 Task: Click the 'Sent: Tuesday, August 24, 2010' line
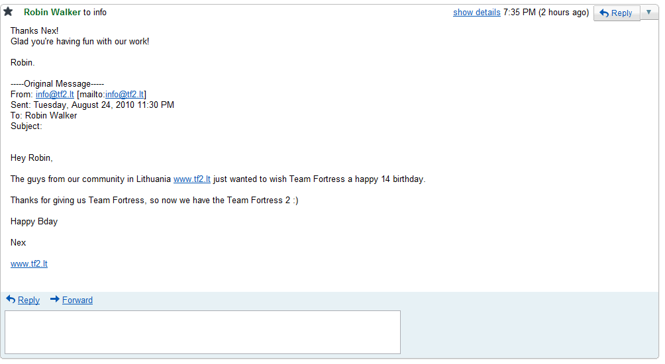(93, 105)
